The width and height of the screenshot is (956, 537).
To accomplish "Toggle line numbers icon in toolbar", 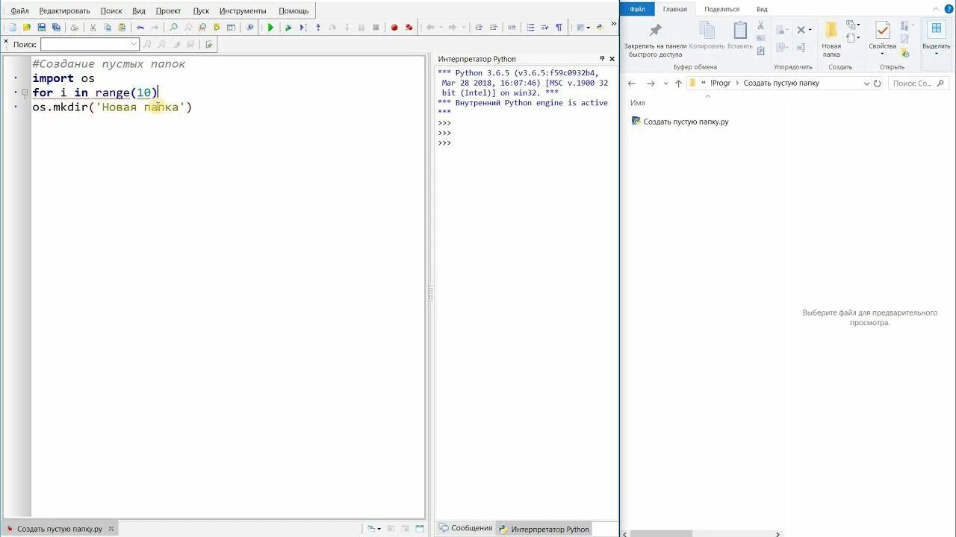I will pos(530,28).
